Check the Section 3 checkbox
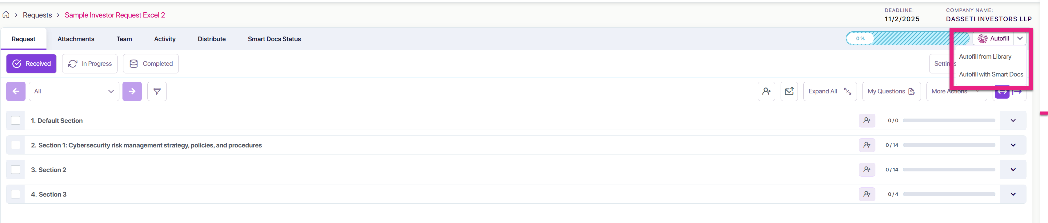The width and height of the screenshot is (1048, 223). point(15,194)
